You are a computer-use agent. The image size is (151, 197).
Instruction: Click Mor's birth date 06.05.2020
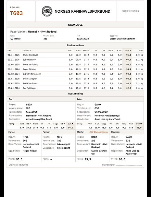pos(101,112)
